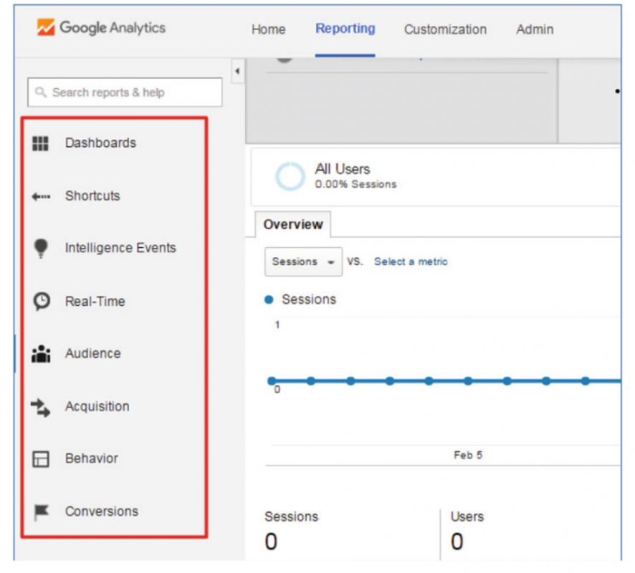The image size is (635, 573).
Task: Open the Customization tab
Action: (446, 29)
